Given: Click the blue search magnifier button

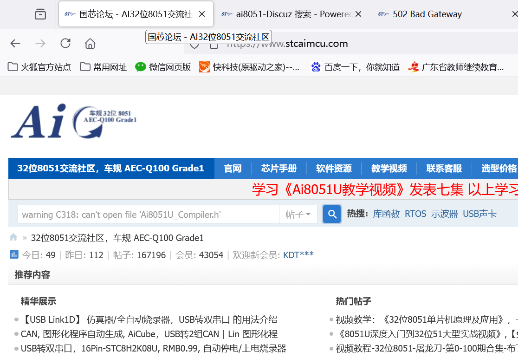Looking at the screenshot, I should click(332, 214).
